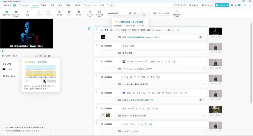Merge clips with the クリップを結合 icon
Screen dimensions: 253x136
[90, 12]
